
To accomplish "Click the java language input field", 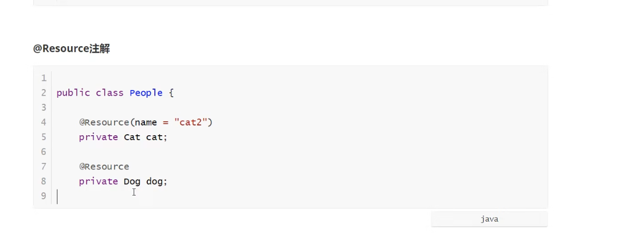I will pos(489,219).
